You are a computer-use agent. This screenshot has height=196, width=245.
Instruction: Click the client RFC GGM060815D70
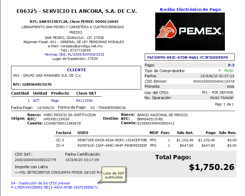32,84
